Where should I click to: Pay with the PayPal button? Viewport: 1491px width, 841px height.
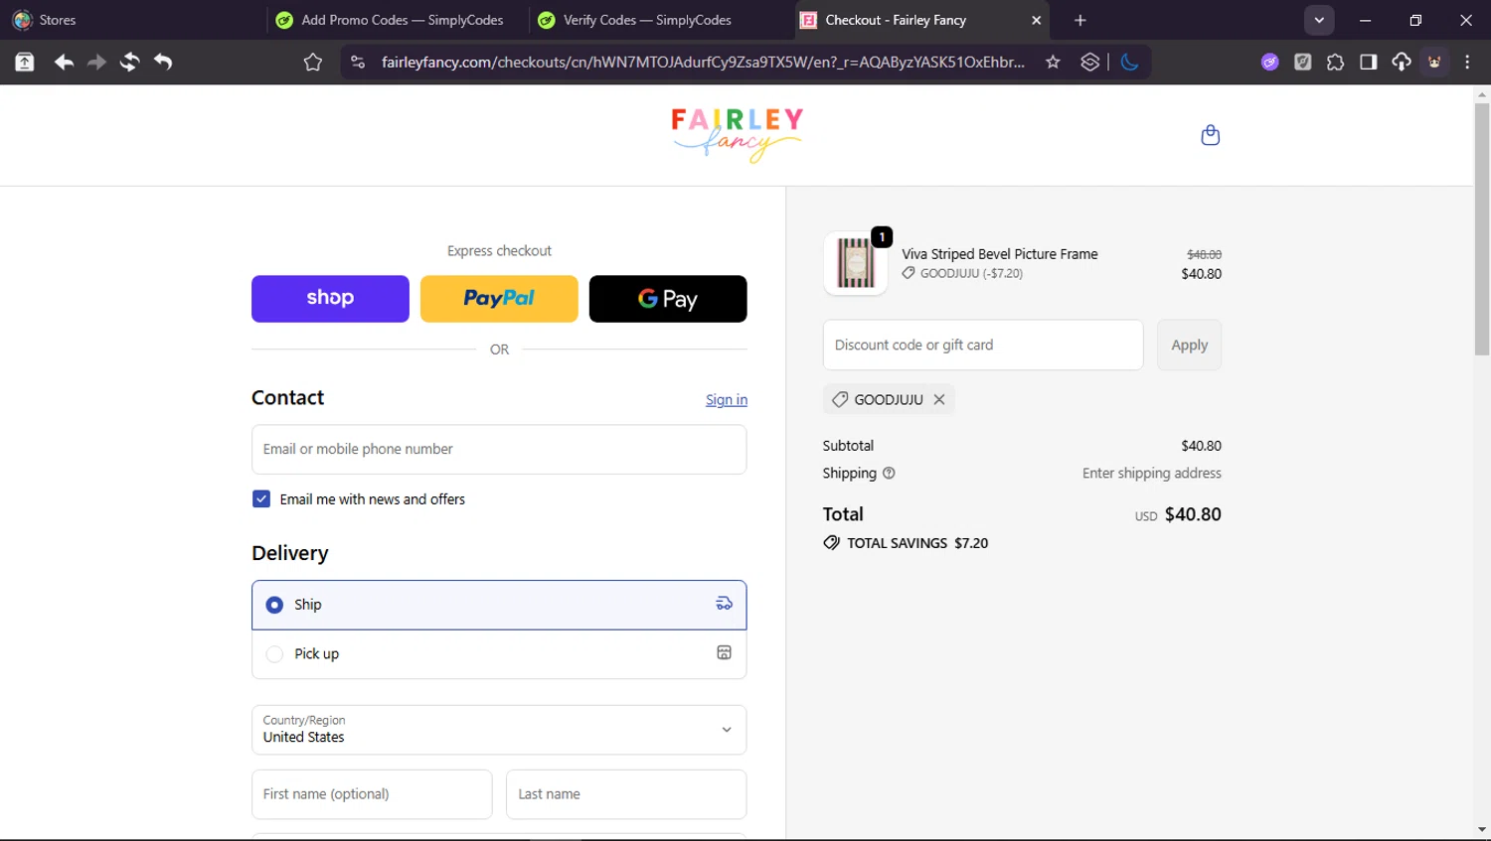coord(499,299)
